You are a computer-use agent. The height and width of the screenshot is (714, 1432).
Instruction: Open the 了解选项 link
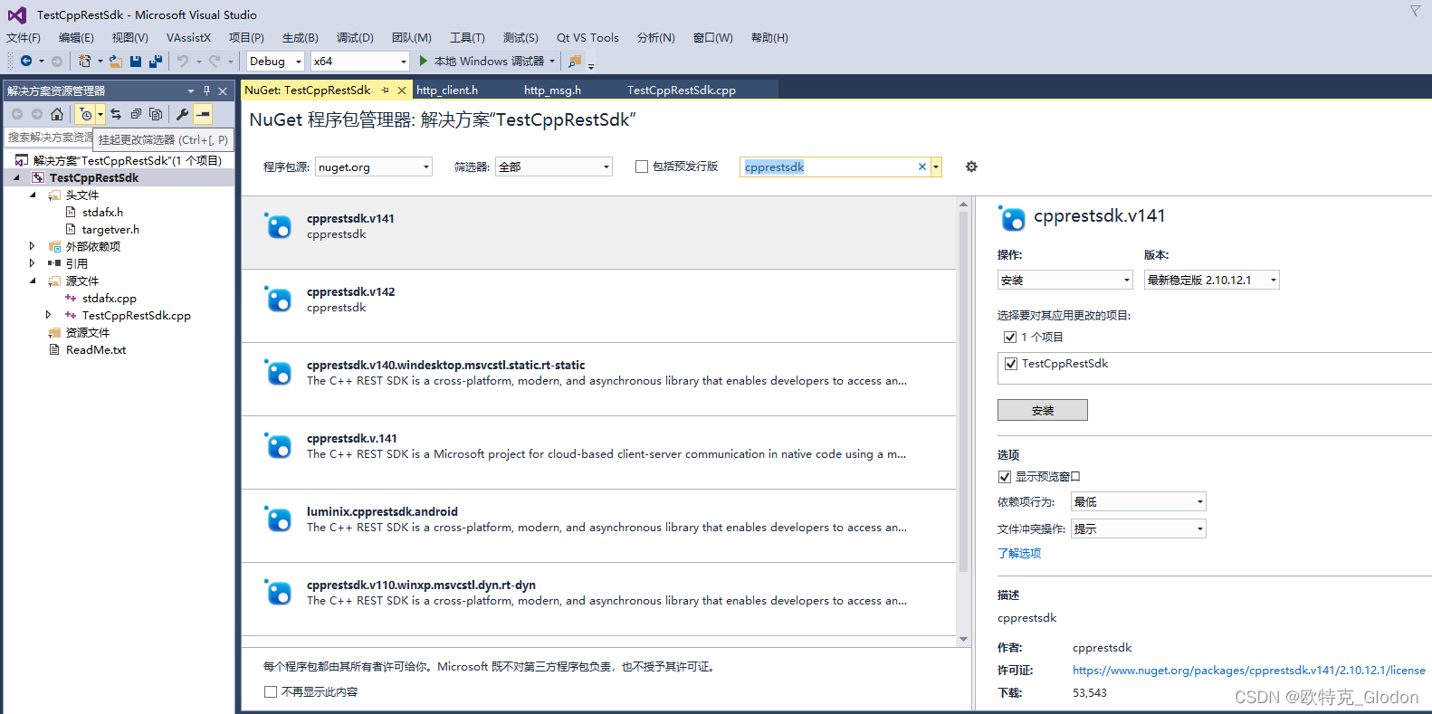click(x=1019, y=553)
